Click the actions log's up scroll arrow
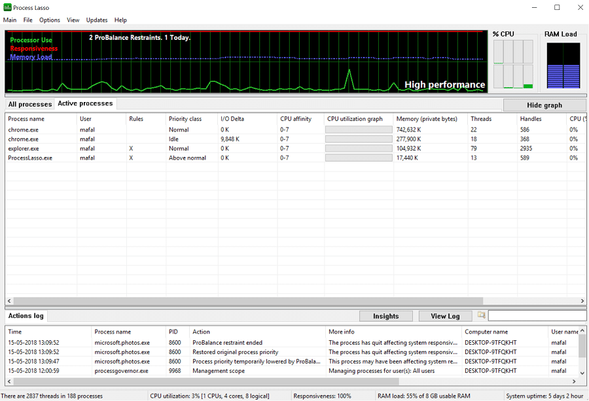589x401 pixels. pos(582,330)
